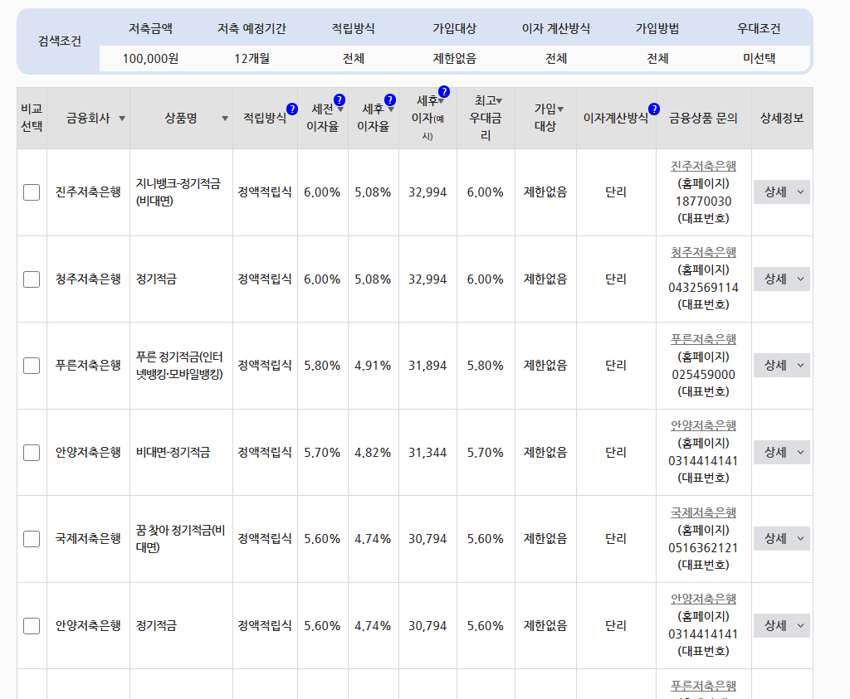The width and height of the screenshot is (850, 699).
Task: Sort by 금융회사 column arrow
Action: (122, 119)
